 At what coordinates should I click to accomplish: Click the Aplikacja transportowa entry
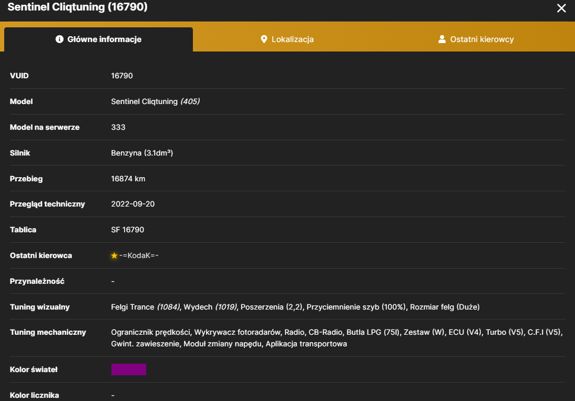point(306,344)
